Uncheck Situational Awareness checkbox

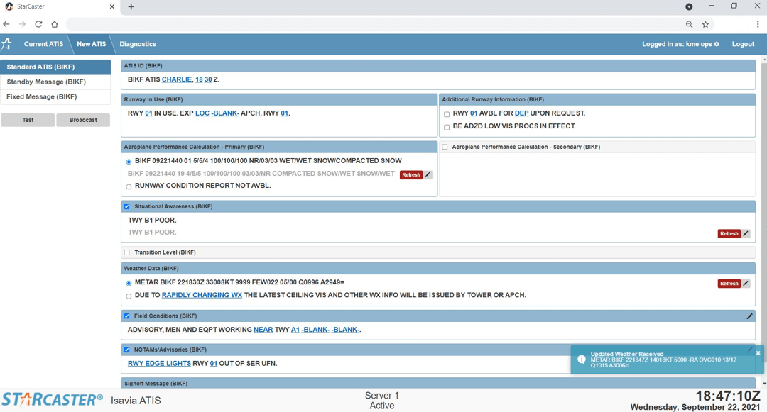[126, 206]
